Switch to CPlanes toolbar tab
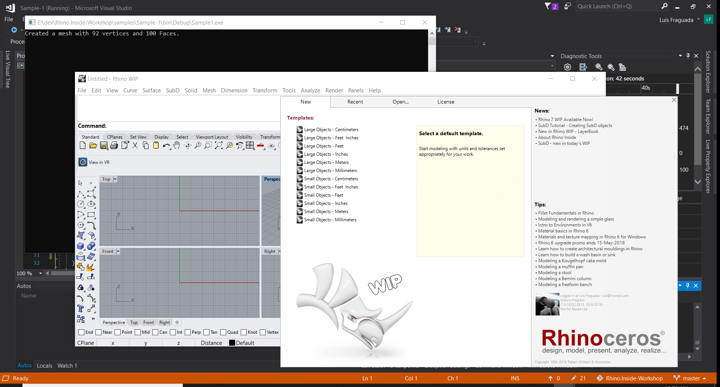Screen dimensions: 720x387 pos(115,137)
